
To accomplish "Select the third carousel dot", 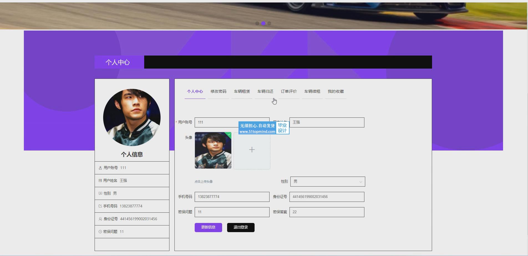I will point(269,23).
